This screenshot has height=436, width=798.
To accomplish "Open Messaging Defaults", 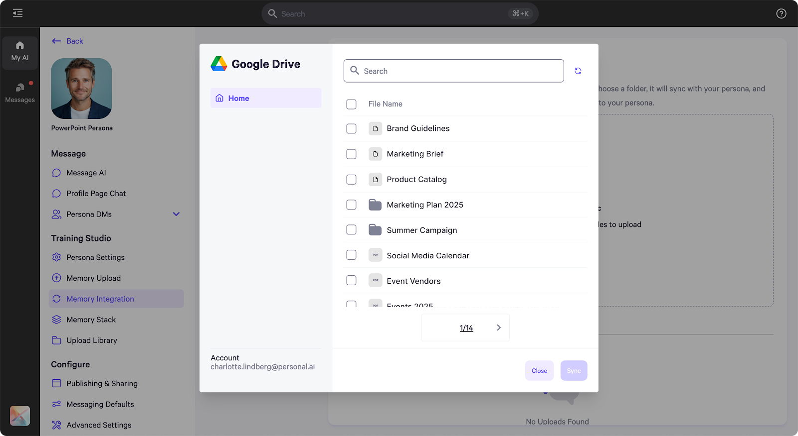I will coord(100,404).
